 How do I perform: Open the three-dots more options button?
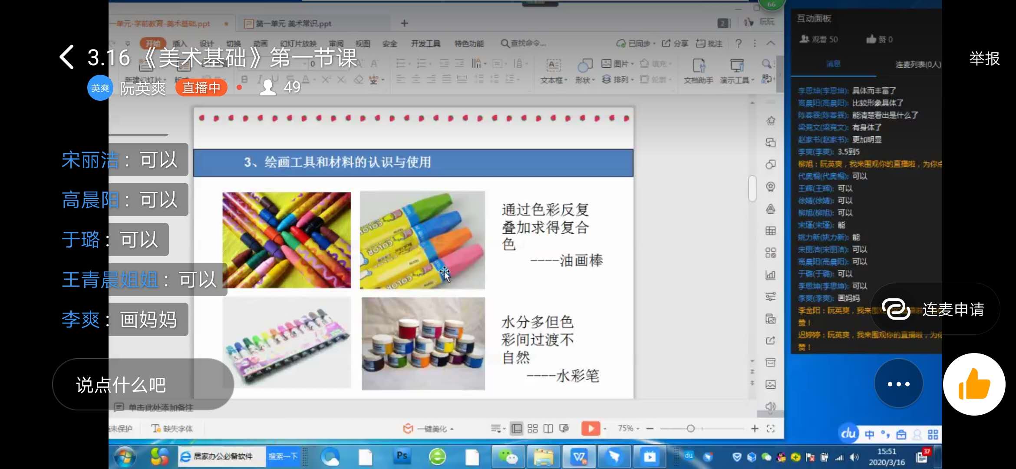click(898, 384)
